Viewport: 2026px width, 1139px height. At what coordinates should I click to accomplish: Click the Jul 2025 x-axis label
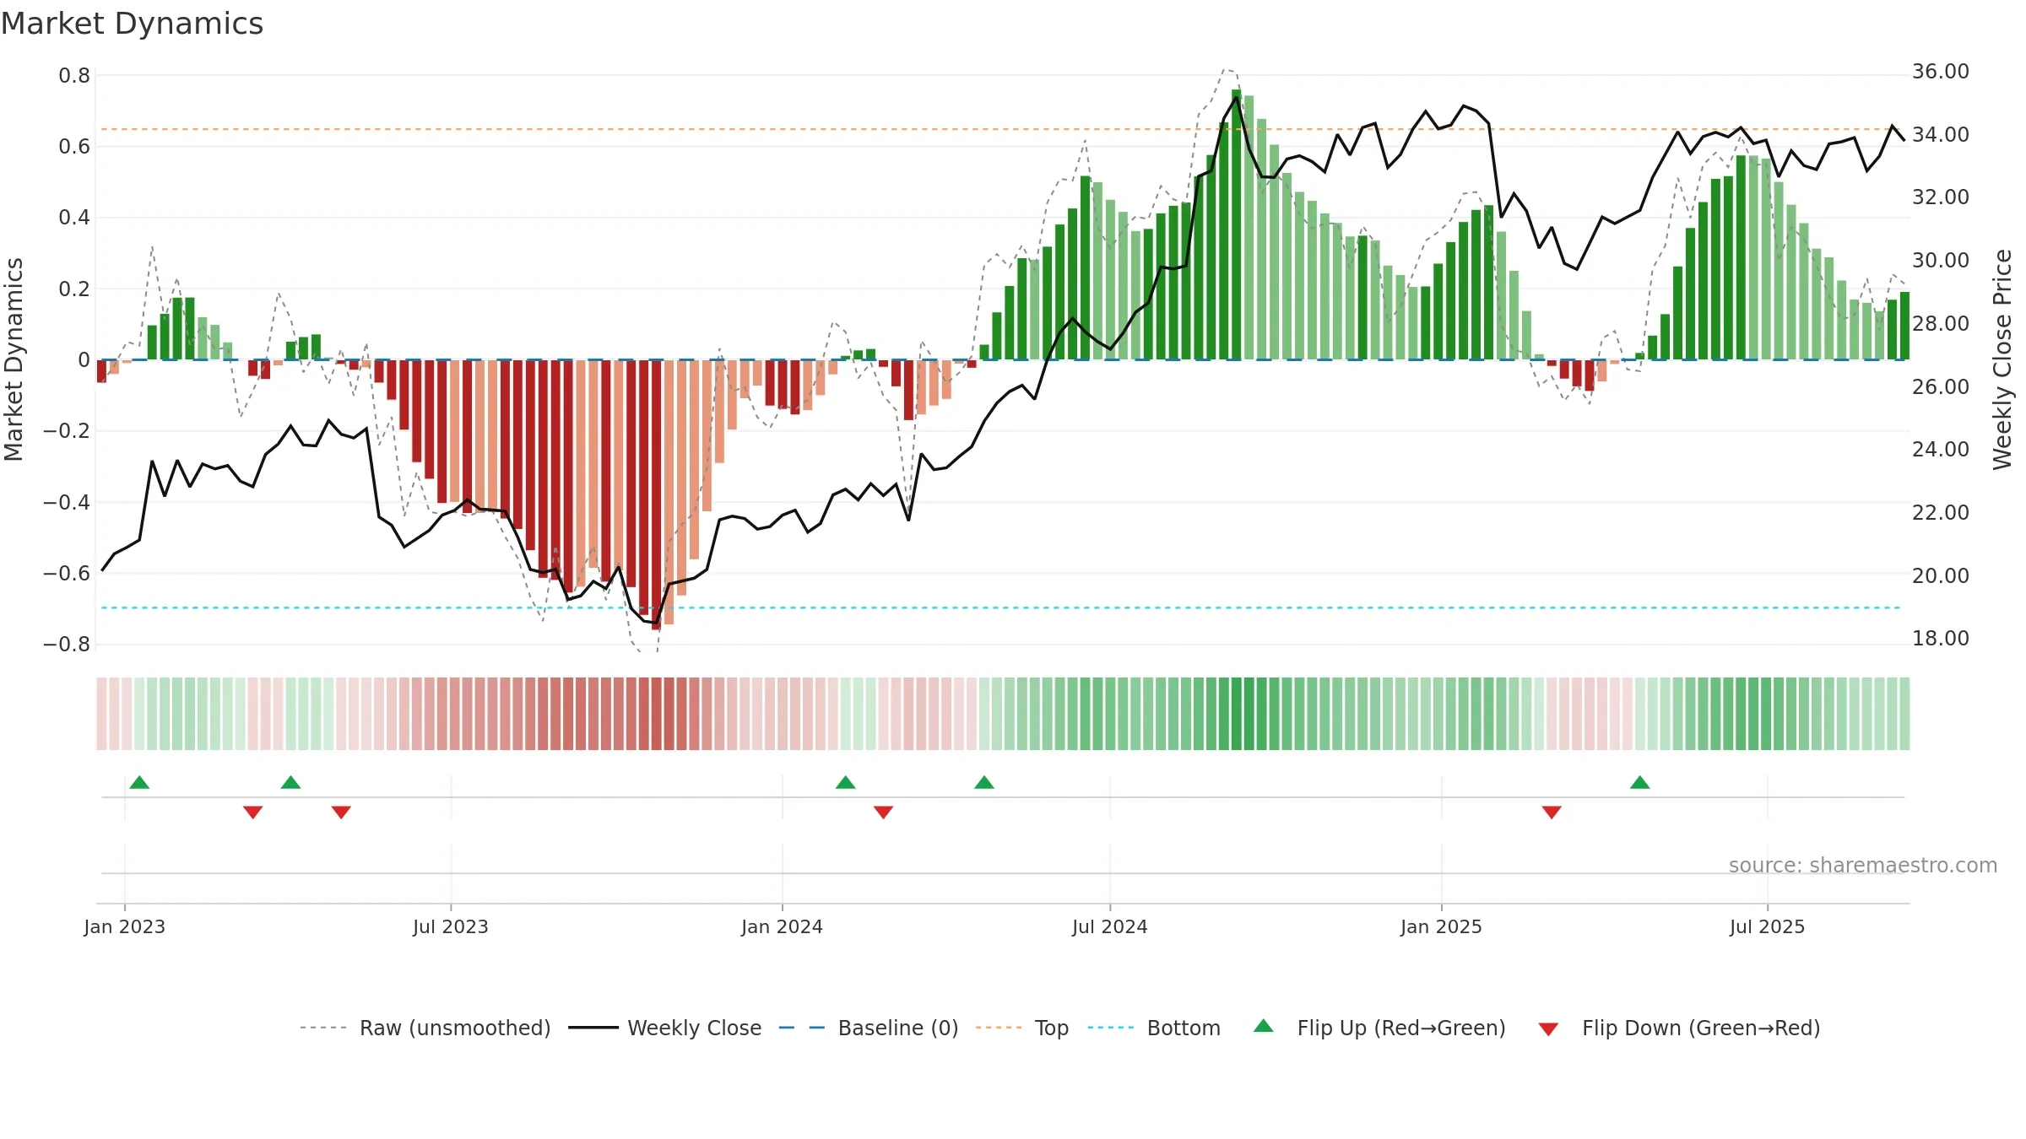click(x=1768, y=926)
